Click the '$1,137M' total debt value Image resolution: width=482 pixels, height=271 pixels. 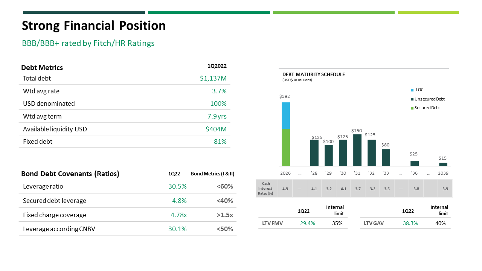213,78
